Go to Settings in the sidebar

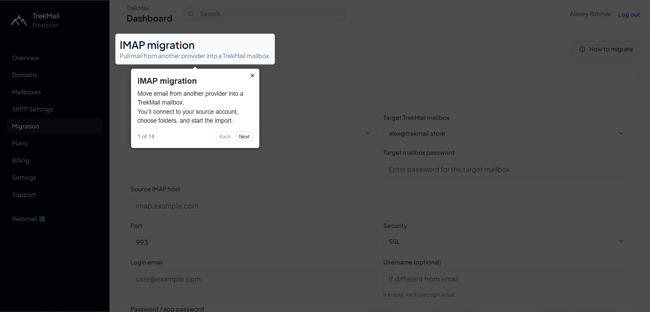click(55, 178)
